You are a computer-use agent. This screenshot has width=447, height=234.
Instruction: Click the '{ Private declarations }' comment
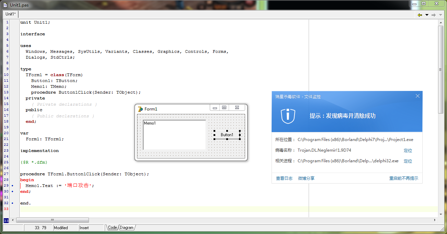pyautogui.click(x=64, y=104)
